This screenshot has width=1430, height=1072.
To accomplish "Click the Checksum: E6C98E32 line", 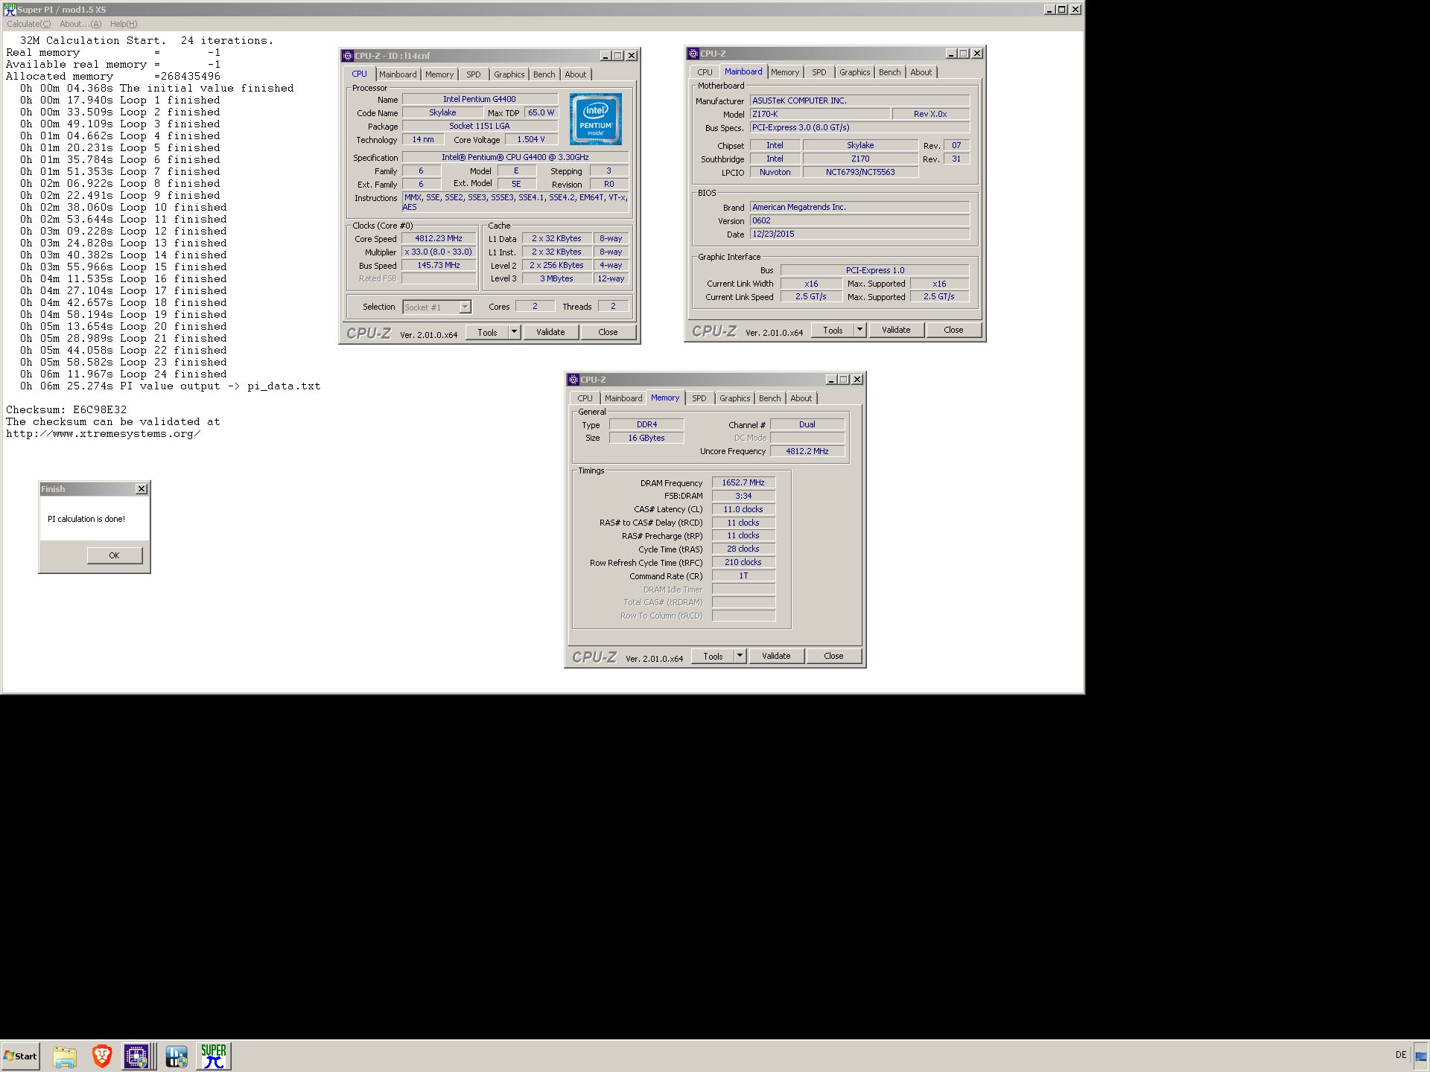I will click(x=66, y=410).
